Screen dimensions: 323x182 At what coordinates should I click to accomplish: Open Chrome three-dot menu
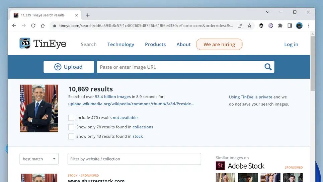309,25
